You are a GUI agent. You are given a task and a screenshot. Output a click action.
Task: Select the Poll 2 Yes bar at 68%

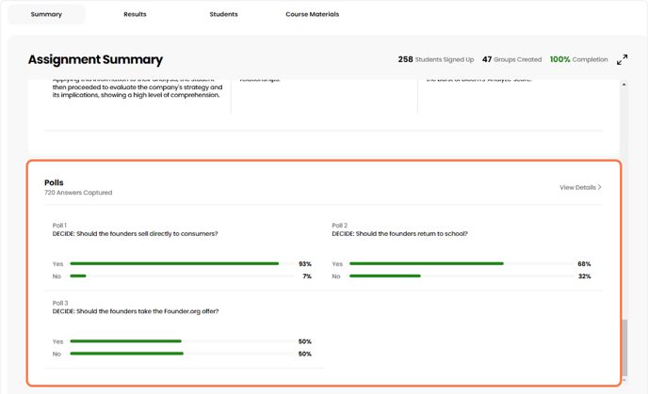pos(426,264)
